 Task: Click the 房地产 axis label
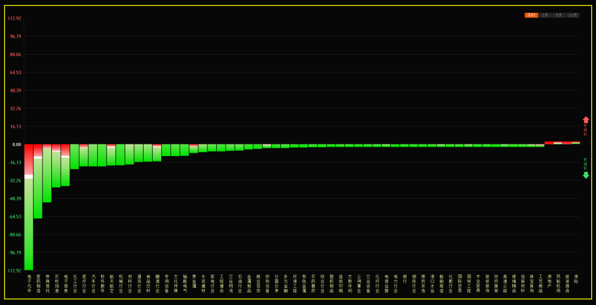click(x=549, y=282)
